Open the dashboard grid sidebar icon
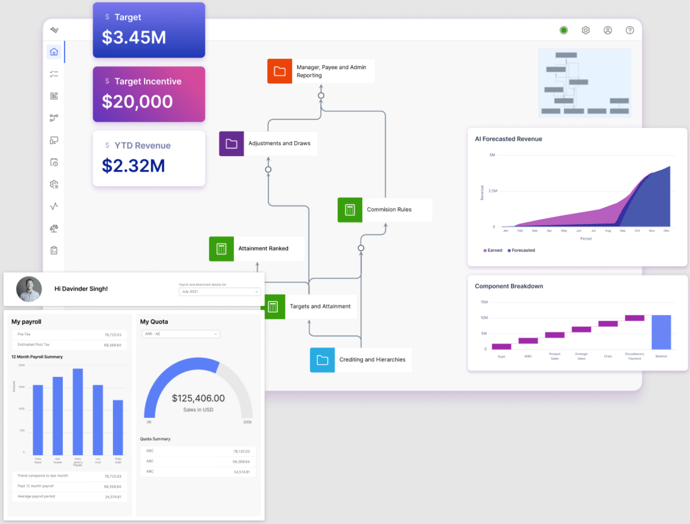 [x=54, y=96]
